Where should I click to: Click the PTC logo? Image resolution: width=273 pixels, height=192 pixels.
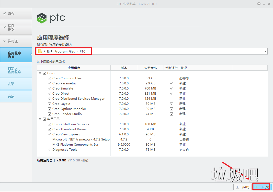(x=51, y=18)
